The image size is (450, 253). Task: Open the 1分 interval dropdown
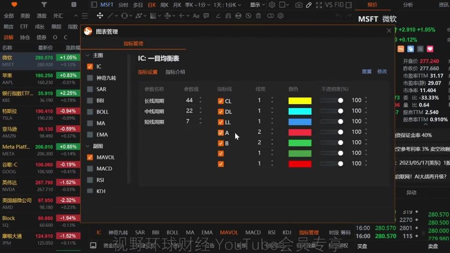click(204, 5)
